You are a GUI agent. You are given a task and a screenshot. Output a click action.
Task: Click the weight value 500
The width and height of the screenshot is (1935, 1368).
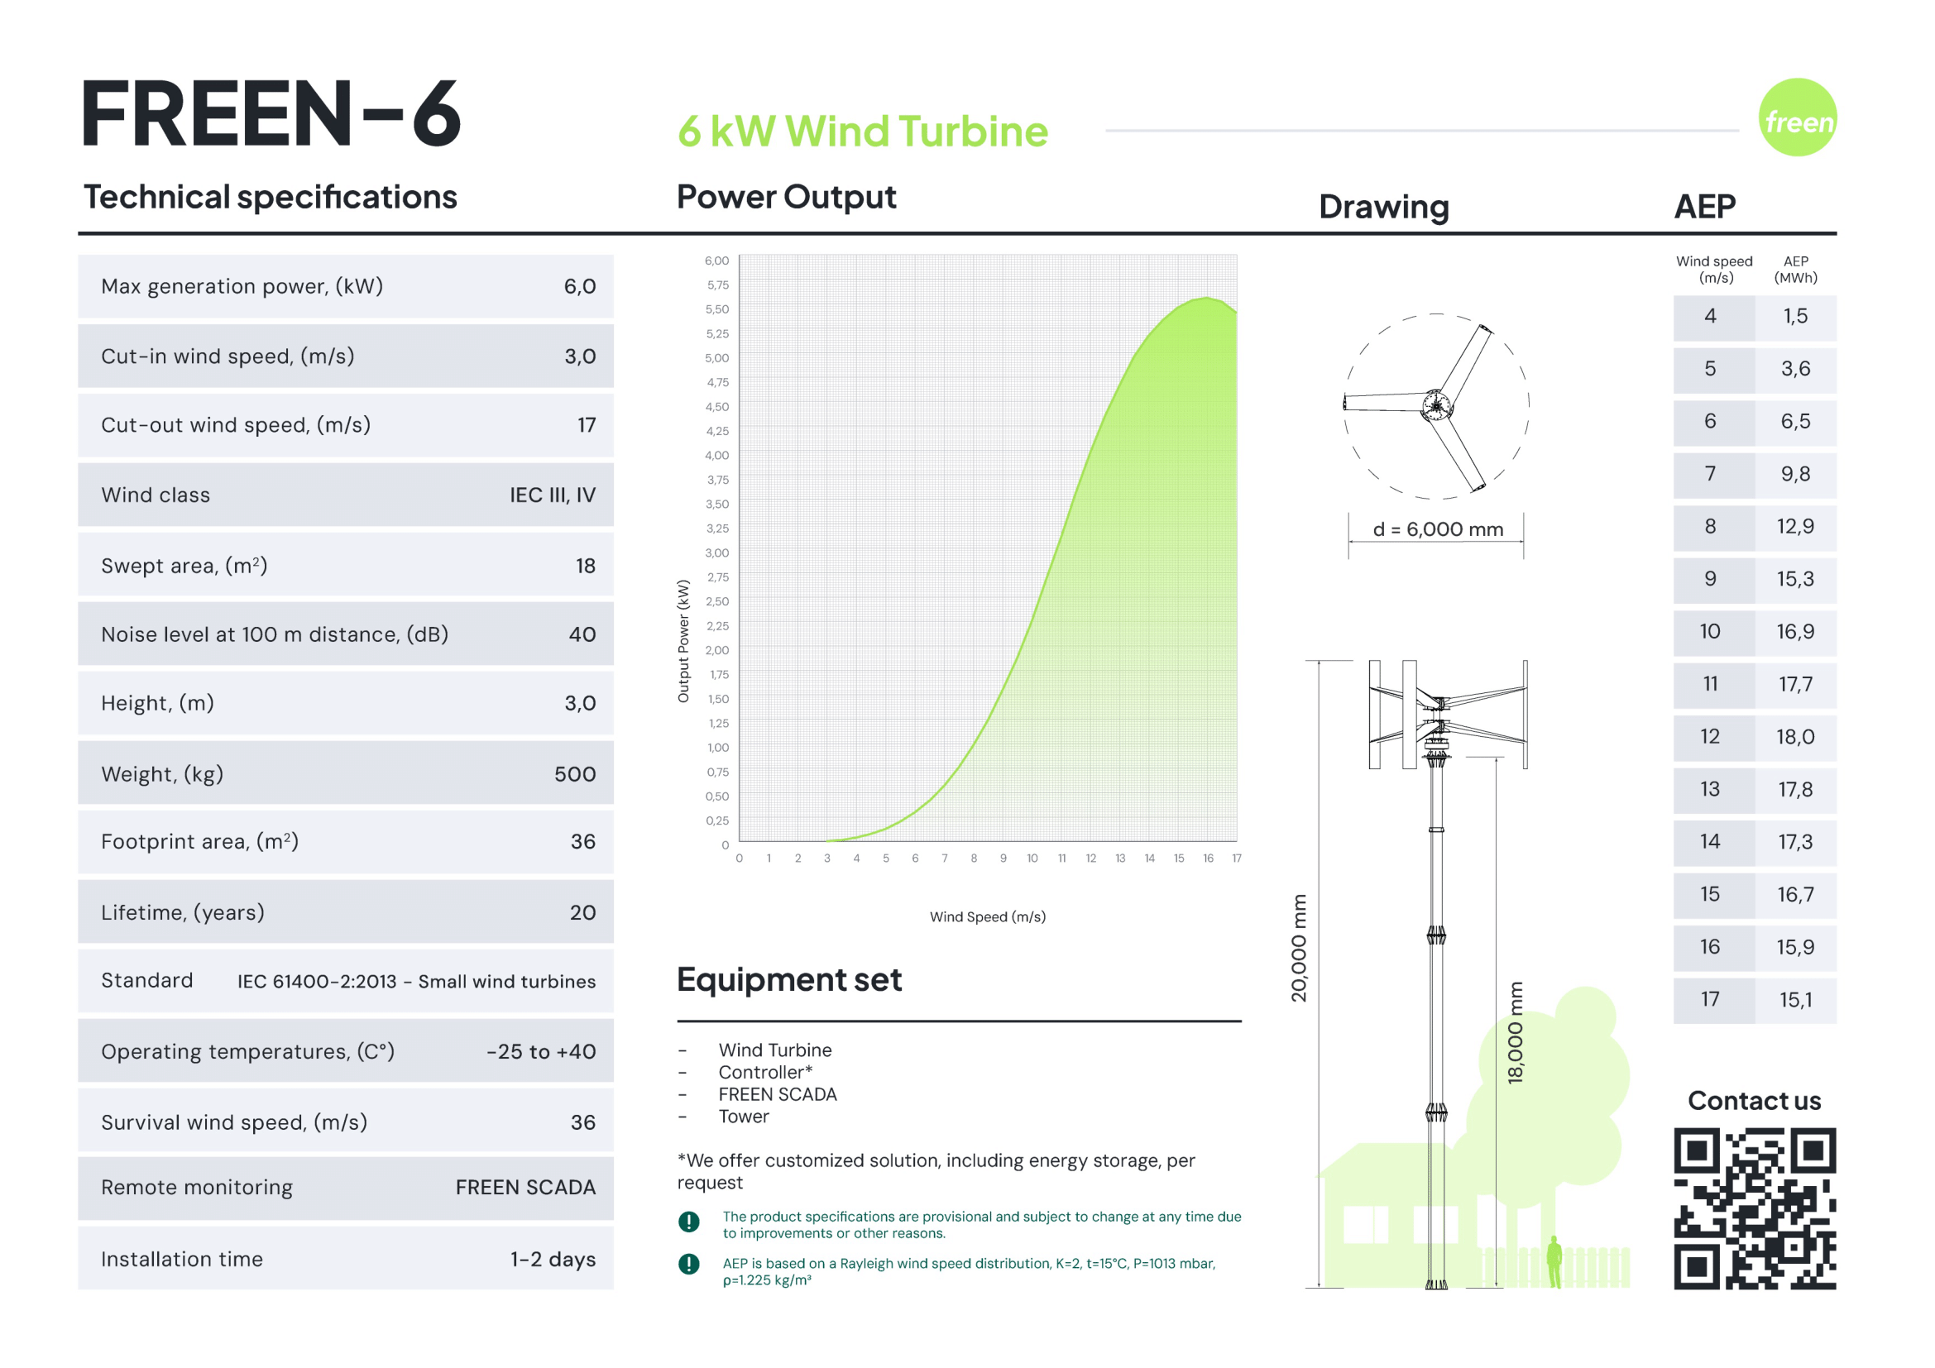click(576, 774)
